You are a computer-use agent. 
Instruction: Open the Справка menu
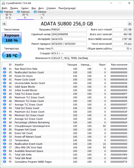(51, 8)
